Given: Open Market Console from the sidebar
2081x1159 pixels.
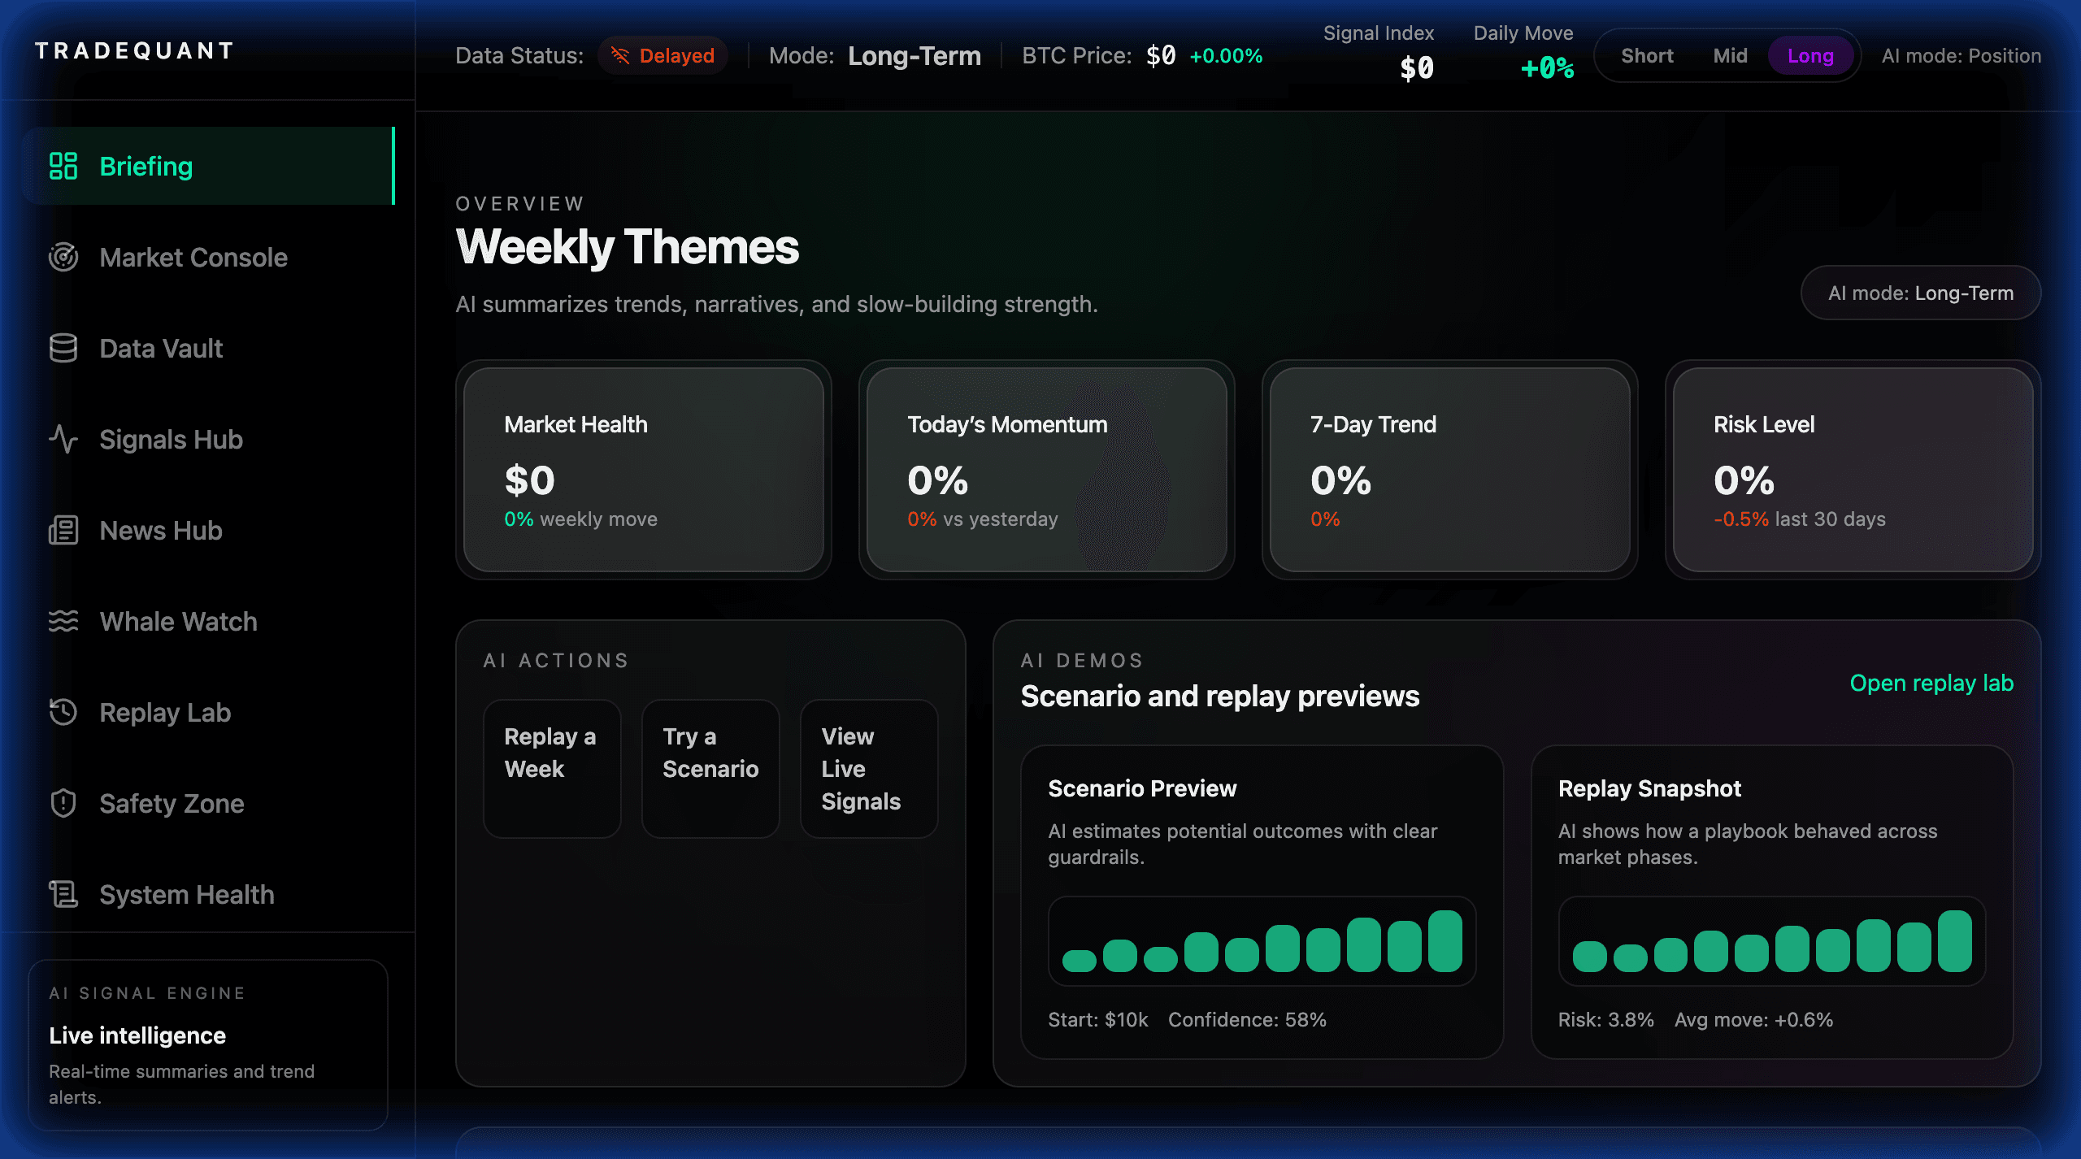Looking at the screenshot, I should [193, 257].
